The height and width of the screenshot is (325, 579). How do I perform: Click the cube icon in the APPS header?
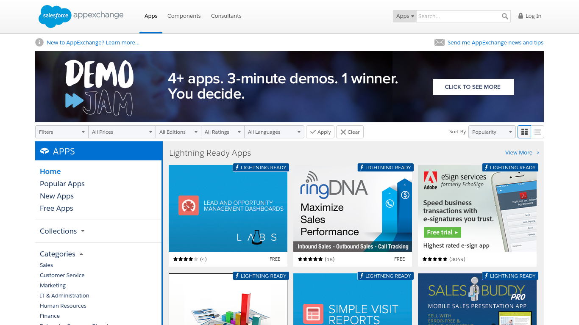(45, 151)
